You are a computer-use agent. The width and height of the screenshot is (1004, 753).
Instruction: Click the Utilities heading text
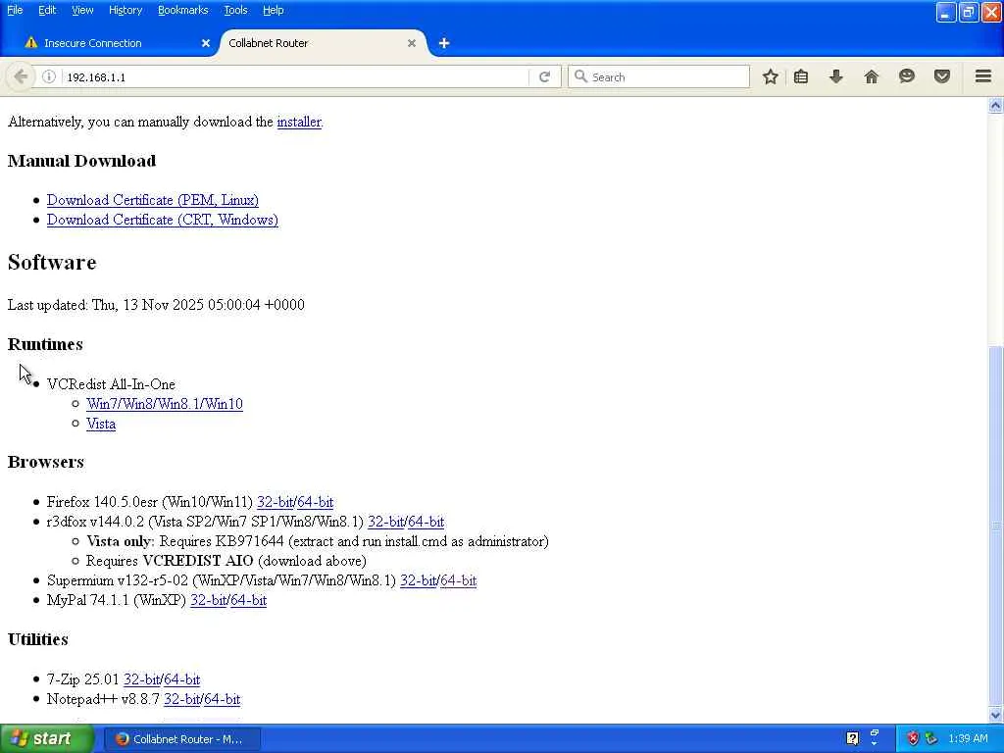(38, 639)
